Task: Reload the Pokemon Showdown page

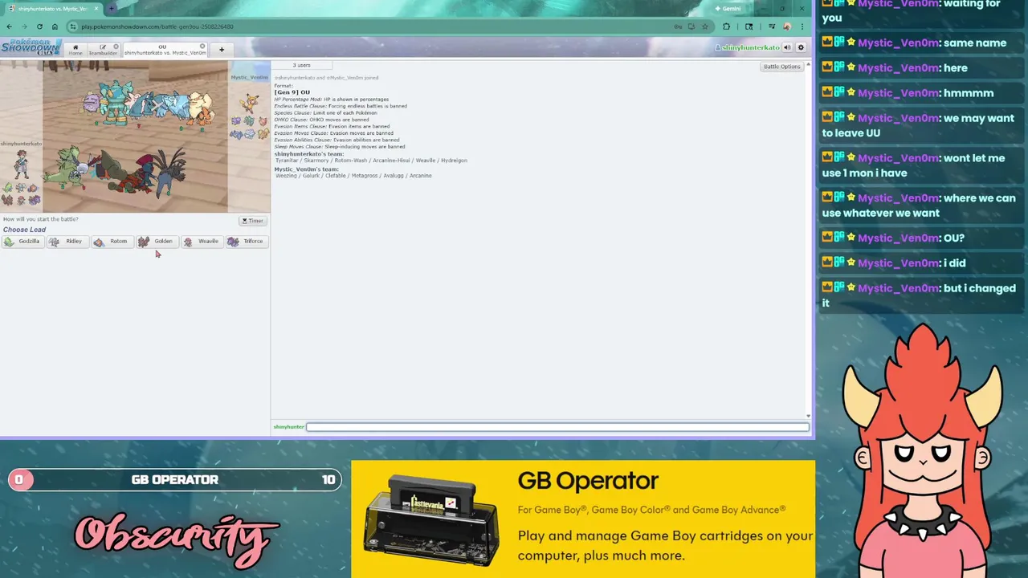Action: click(39, 26)
